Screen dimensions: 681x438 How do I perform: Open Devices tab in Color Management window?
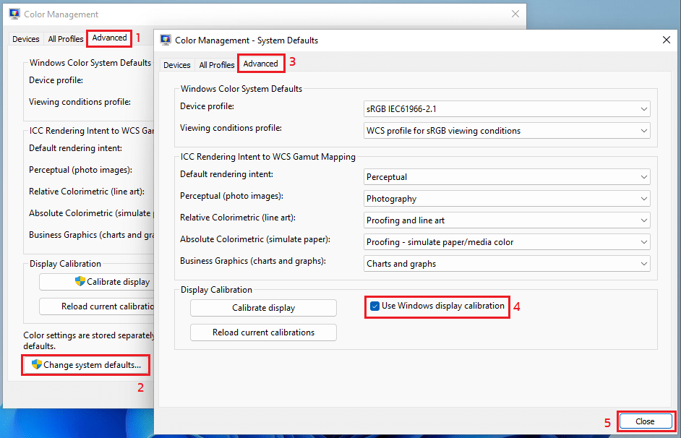[25, 39]
